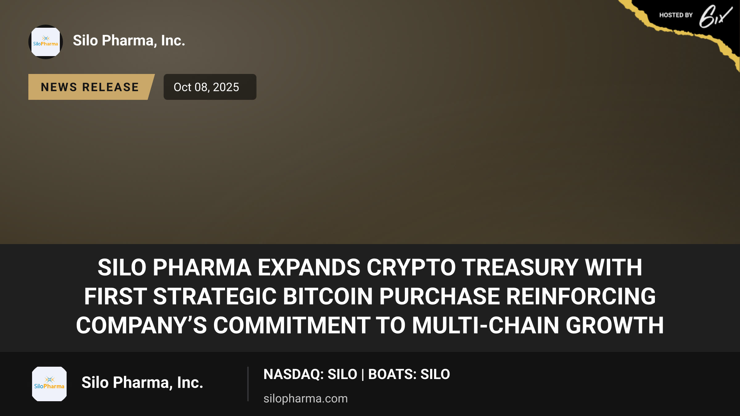Screen dimensions: 740x416
Task: Click the Oct 08, 2025 date badge
Action: pyautogui.click(x=210, y=87)
